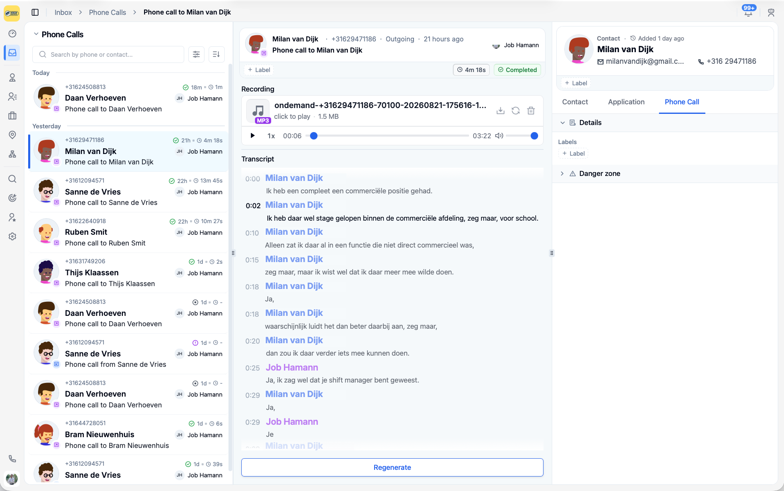
Task: Open the settings gear icon in sidebar
Action: 12,236
